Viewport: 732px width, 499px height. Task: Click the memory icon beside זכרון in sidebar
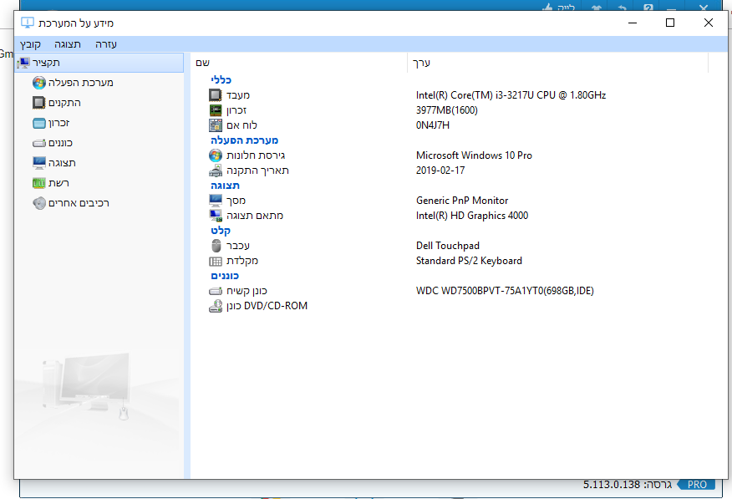39,123
